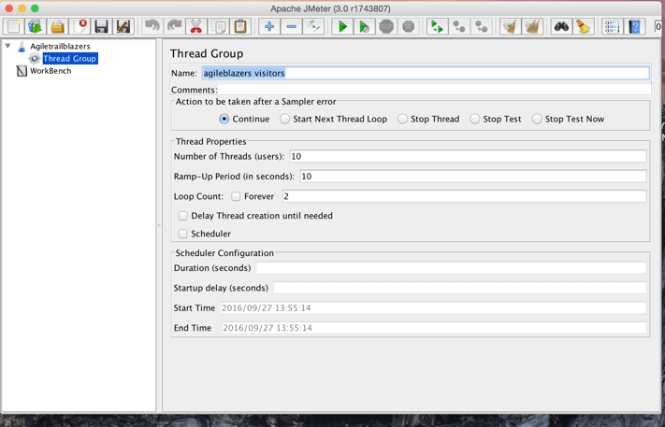The height and width of the screenshot is (427, 665).
Task: Save the test plan with floppy icon
Action: [102, 26]
